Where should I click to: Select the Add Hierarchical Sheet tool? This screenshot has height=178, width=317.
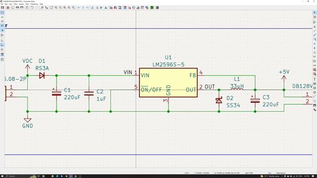click(315, 70)
